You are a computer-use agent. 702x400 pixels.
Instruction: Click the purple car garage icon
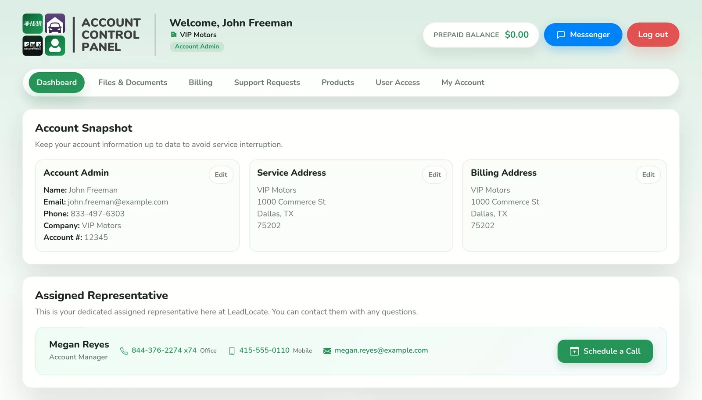pyautogui.click(x=55, y=24)
